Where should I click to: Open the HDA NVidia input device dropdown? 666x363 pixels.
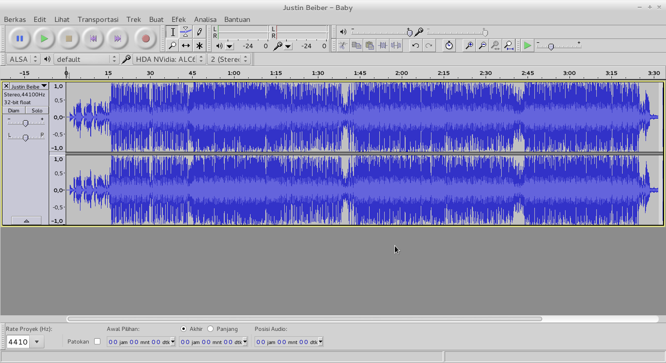click(x=169, y=59)
